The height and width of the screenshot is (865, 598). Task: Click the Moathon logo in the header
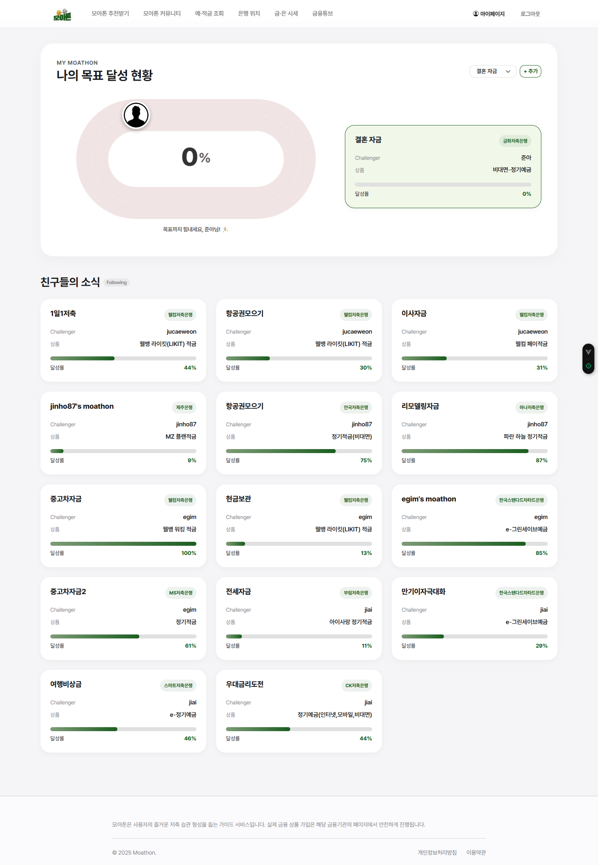tap(62, 14)
